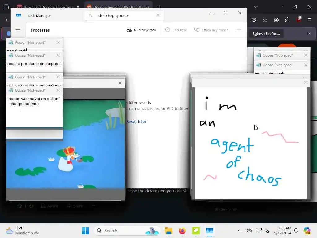Click the Award button on the Reddit post
Image resolution: width=317 pixels, height=238 pixels.
(x=49, y=206)
